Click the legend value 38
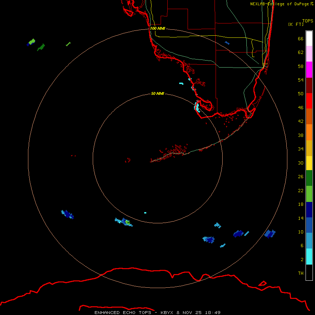The image size is (315, 315). tap(301, 135)
